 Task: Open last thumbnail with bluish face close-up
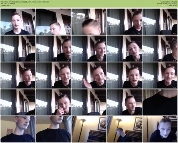click(x=160, y=129)
